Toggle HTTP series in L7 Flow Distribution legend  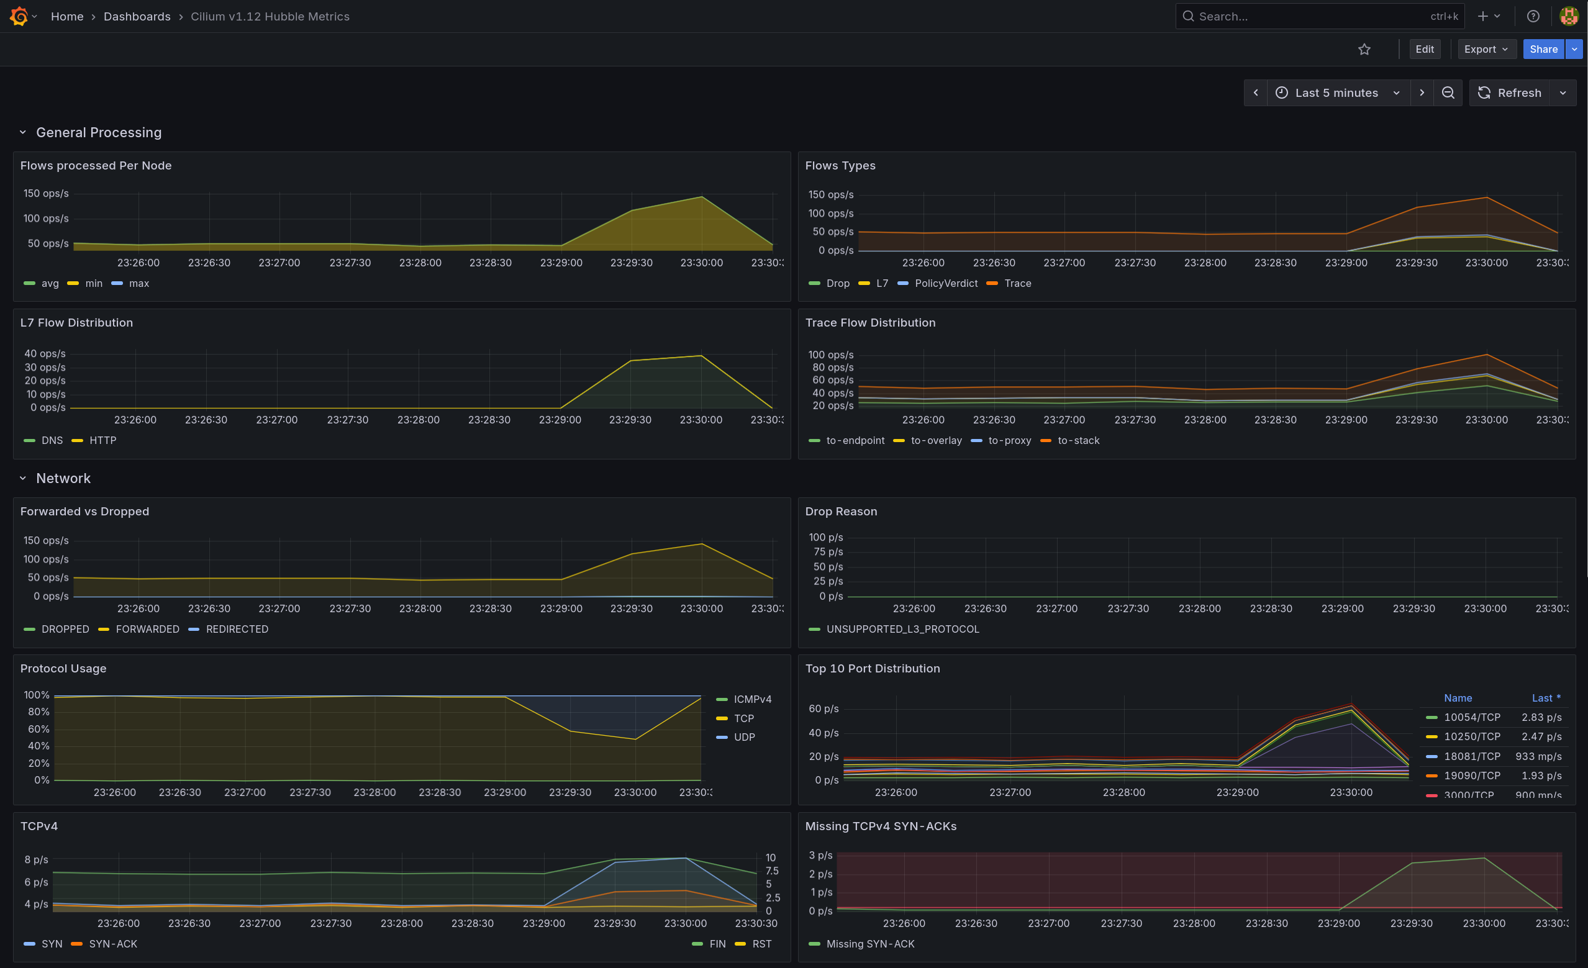(102, 440)
